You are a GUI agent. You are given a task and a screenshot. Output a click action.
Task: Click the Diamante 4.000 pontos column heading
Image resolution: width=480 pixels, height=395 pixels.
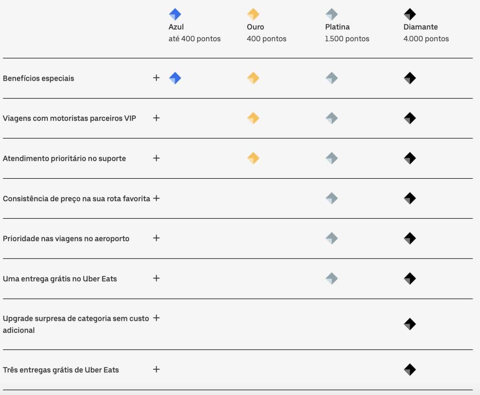tap(426, 33)
